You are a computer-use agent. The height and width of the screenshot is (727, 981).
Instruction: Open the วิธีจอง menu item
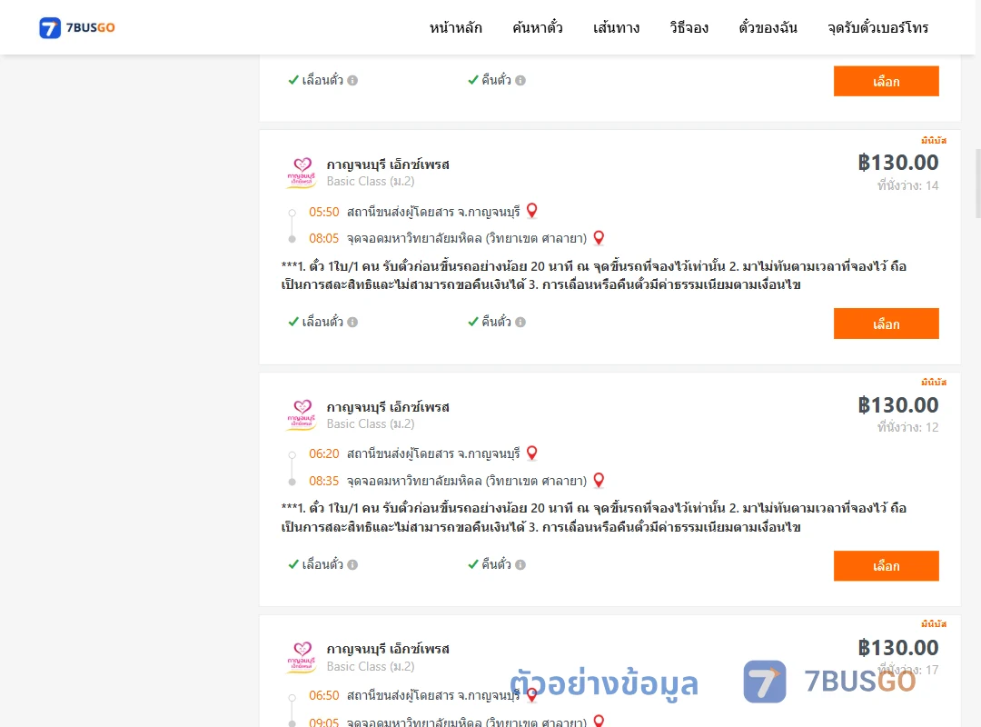pyautogui.click(x=689, y=27)
